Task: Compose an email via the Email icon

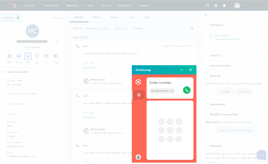Action: [x=18, y=56]
